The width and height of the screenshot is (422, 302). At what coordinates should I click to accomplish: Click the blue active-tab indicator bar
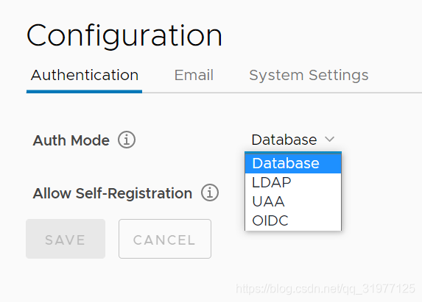[x=84, y=92]
